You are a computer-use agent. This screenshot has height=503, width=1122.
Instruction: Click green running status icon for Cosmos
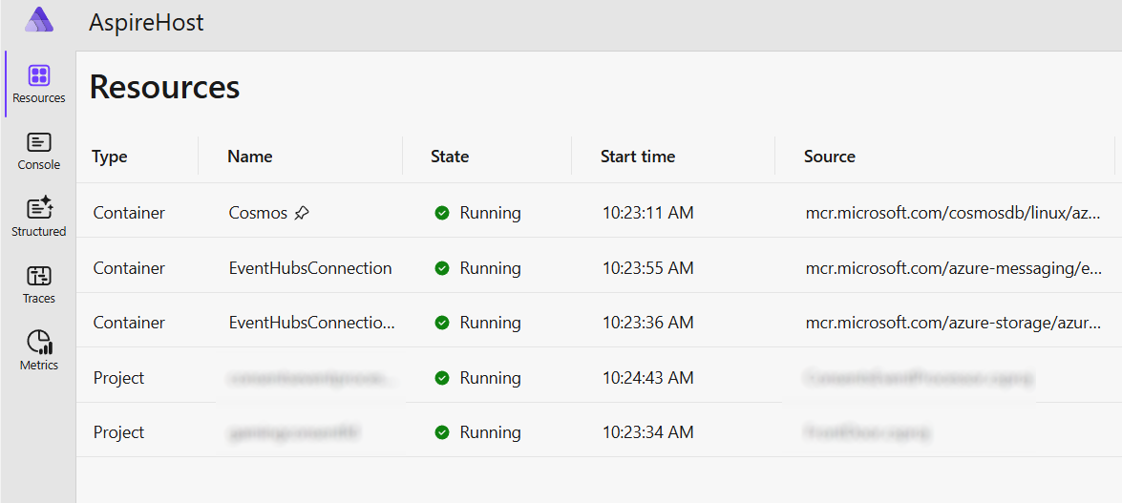coord(442,213)
